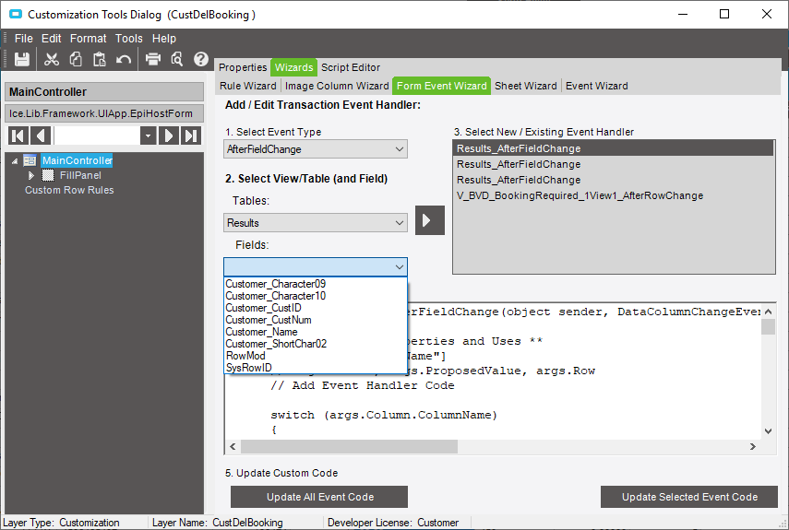Click the Copy icon in the toolbar
789x530 pixels.
(x=76, y=59)
